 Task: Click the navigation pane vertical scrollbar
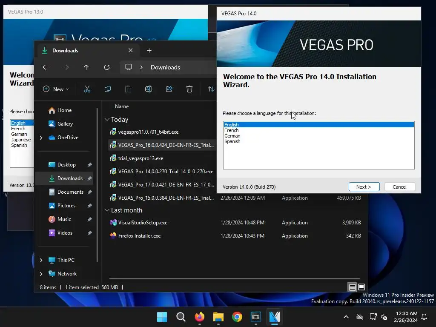pyautogui.click(x=97, y=185)
